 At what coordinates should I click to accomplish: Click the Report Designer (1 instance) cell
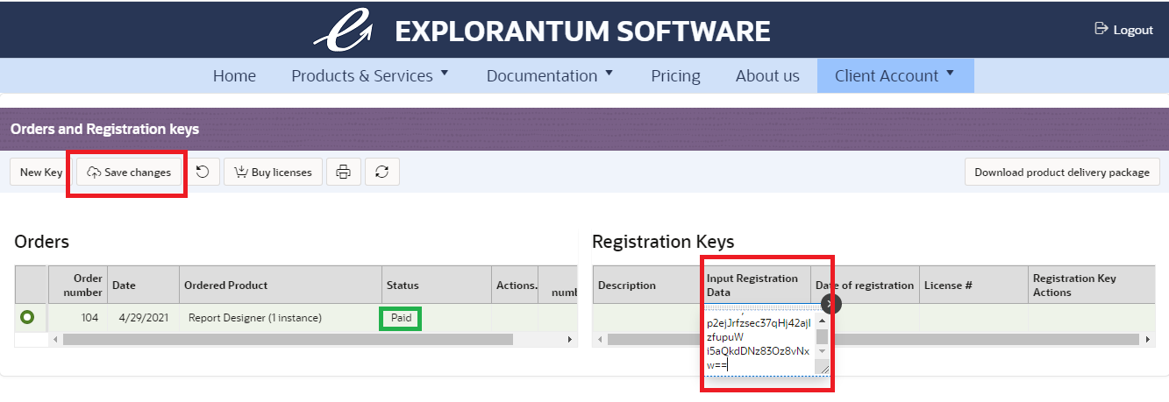click(280, 317)
